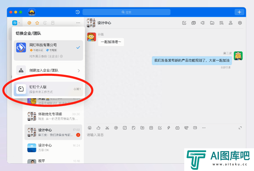Viewport: 254px width, 171px height.
Task: Click 唐三皮 avatar on the right
Action: point(238,56)
